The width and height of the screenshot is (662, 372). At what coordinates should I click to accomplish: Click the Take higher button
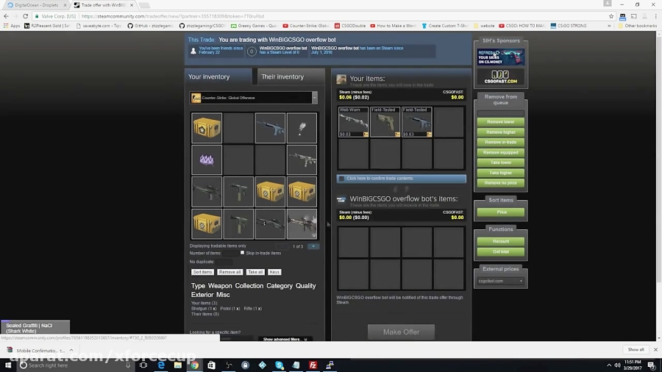(x=501, y=173)
